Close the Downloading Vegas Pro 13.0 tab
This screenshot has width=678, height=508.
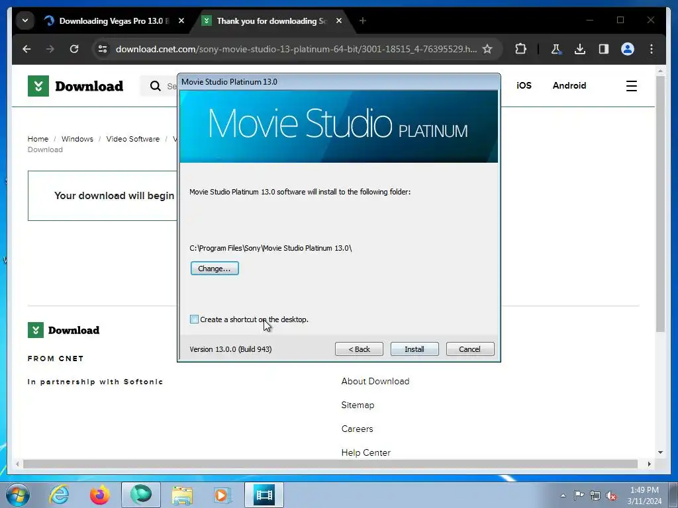pos(181,21)
